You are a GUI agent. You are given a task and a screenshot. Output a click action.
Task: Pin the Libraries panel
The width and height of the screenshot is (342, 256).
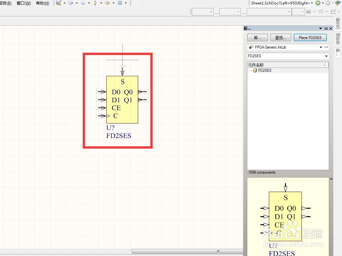point(326,28)
